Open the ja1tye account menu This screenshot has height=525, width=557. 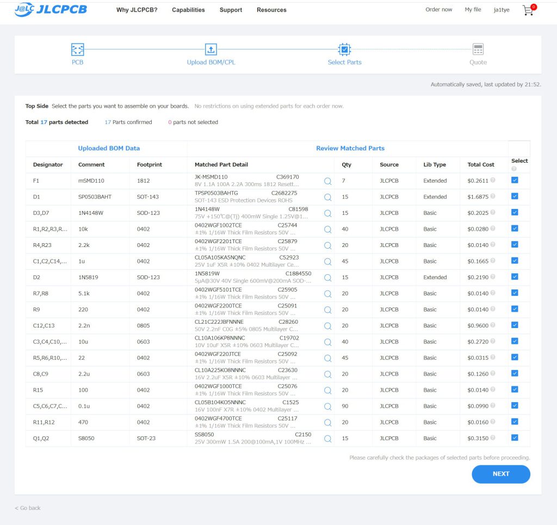click(501, 10)
